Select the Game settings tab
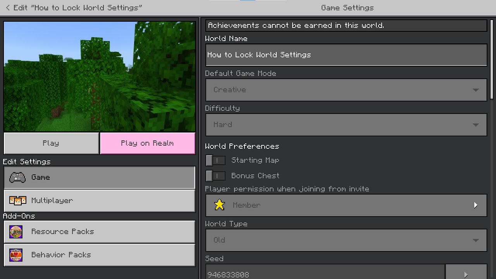496x279 pixels. (100, 177)
